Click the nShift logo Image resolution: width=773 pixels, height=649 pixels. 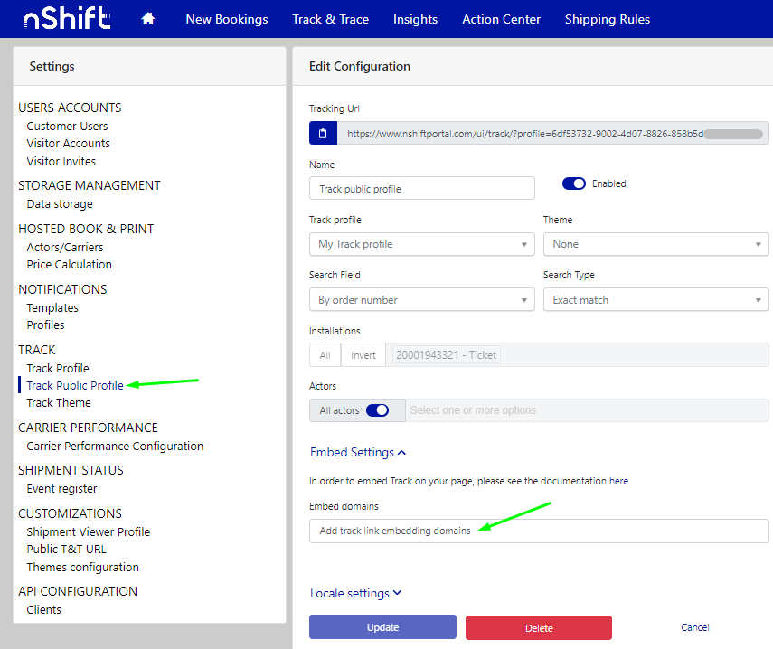click(67, 19)
